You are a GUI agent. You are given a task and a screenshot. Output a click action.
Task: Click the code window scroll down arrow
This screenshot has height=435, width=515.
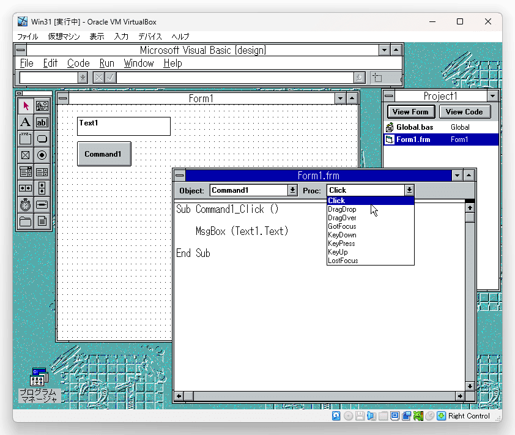(x=470, y=387)
